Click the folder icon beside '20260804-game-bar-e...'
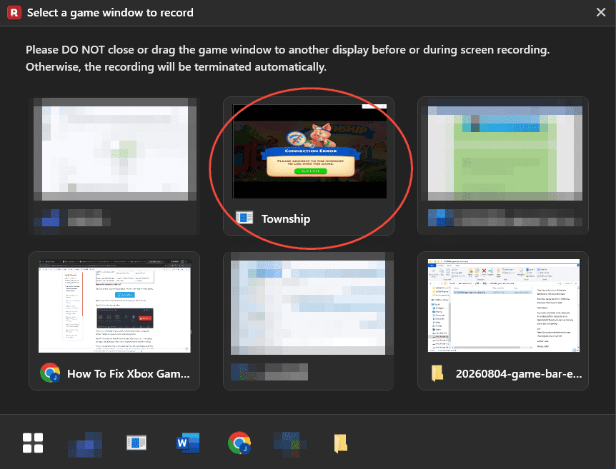 pos(437,373)
